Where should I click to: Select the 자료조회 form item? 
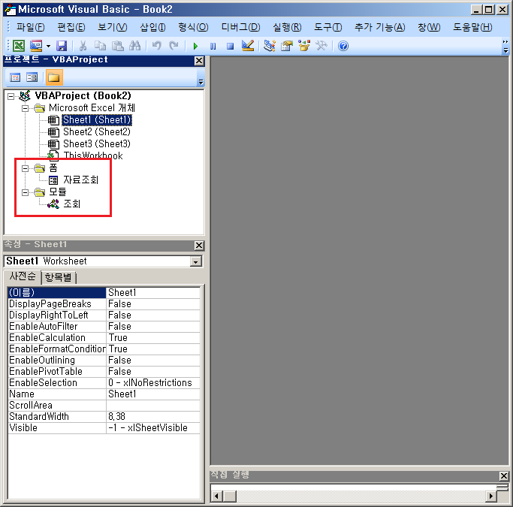click(x=80, y=180)
